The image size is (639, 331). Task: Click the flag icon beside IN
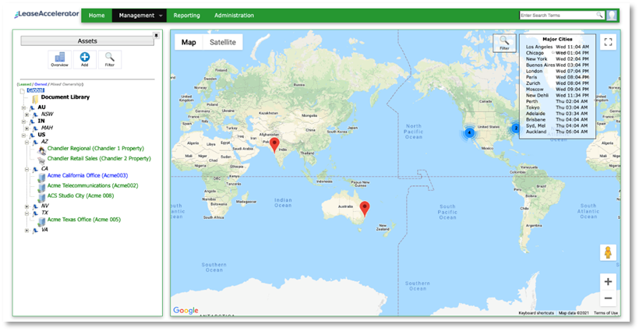(32, 121)
